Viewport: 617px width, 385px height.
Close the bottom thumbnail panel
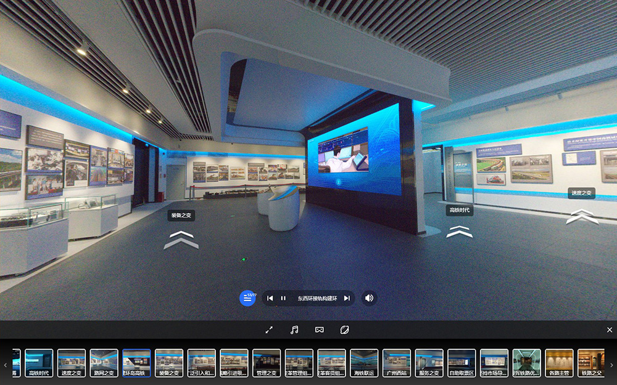[610, 330]
